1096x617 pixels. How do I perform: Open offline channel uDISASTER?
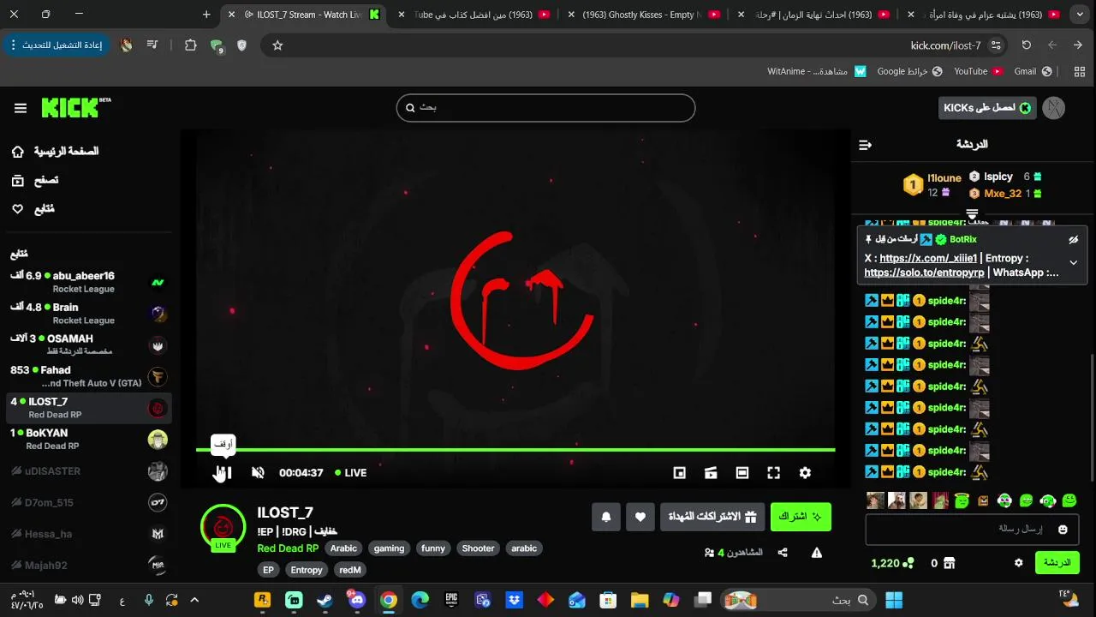[87, 470]
